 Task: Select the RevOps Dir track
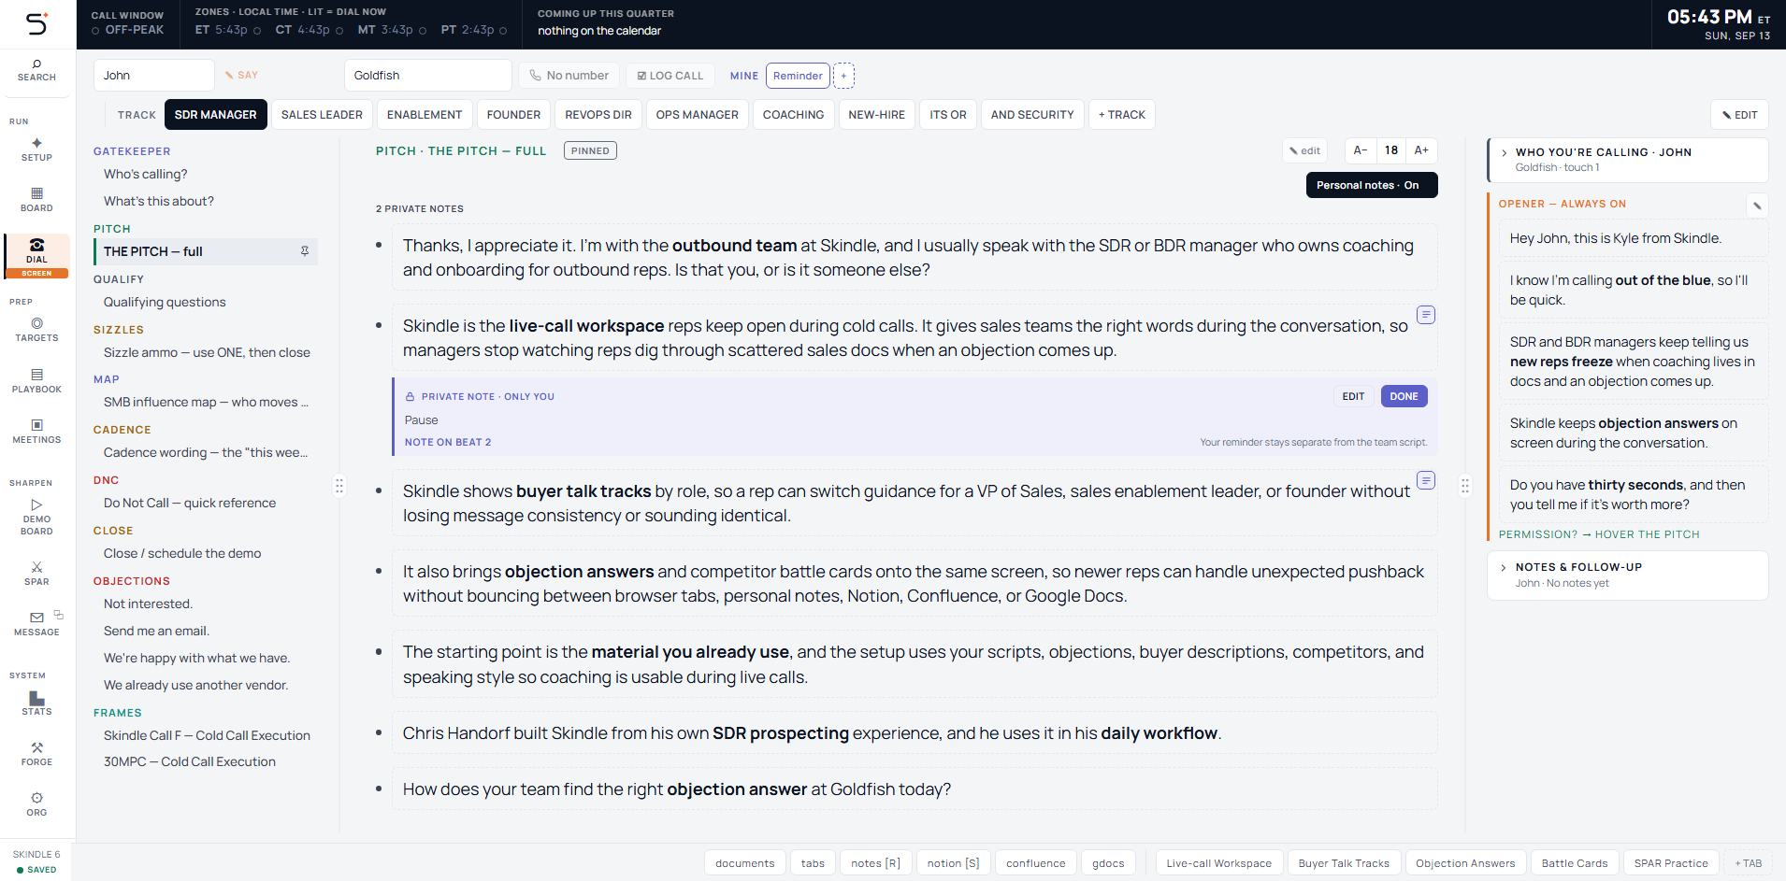[x=598, y=115]
